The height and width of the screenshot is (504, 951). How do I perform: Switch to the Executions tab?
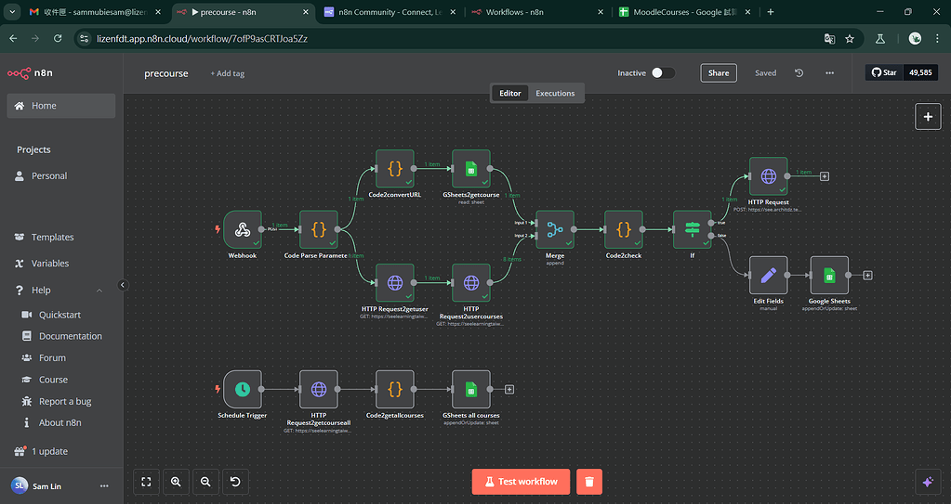(x=555, y=93)
